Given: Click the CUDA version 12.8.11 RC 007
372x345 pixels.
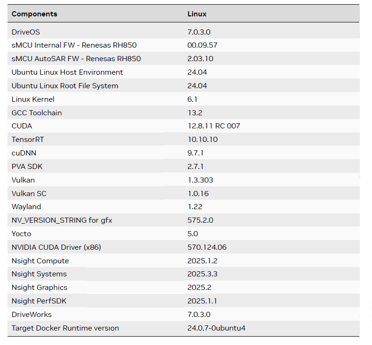Looking at the screenshot, I should click(x=214, y=126).
